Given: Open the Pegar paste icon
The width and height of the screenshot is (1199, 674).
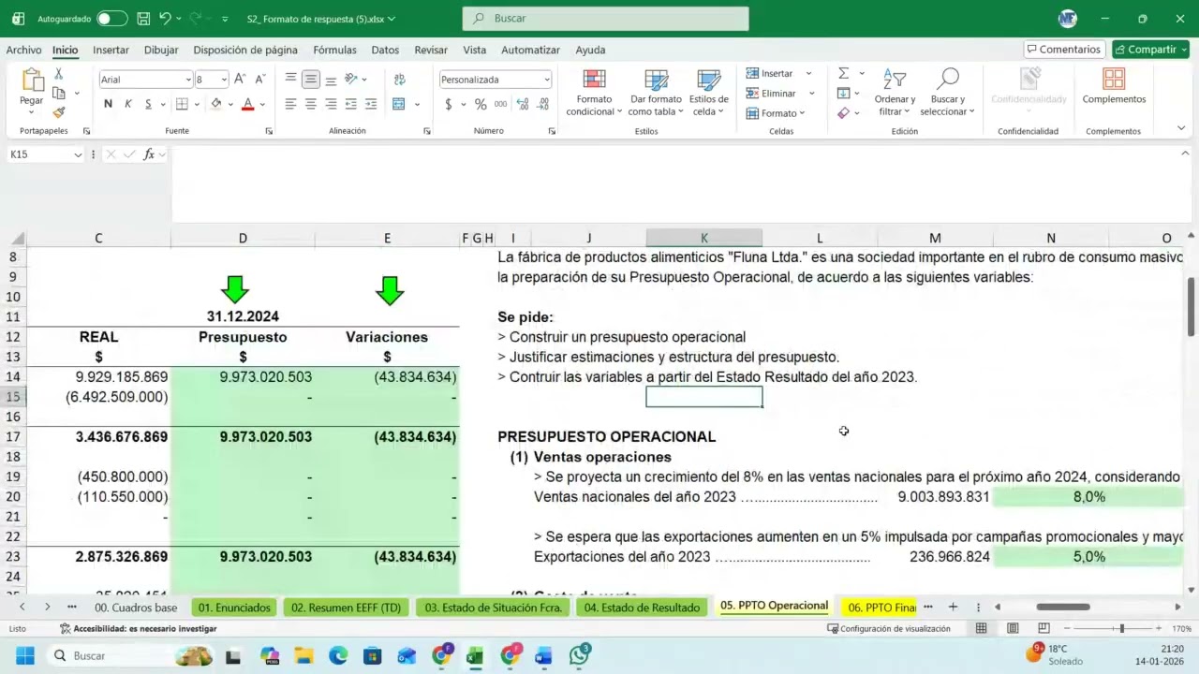Looking at the screenshot, I should (32, 81).
